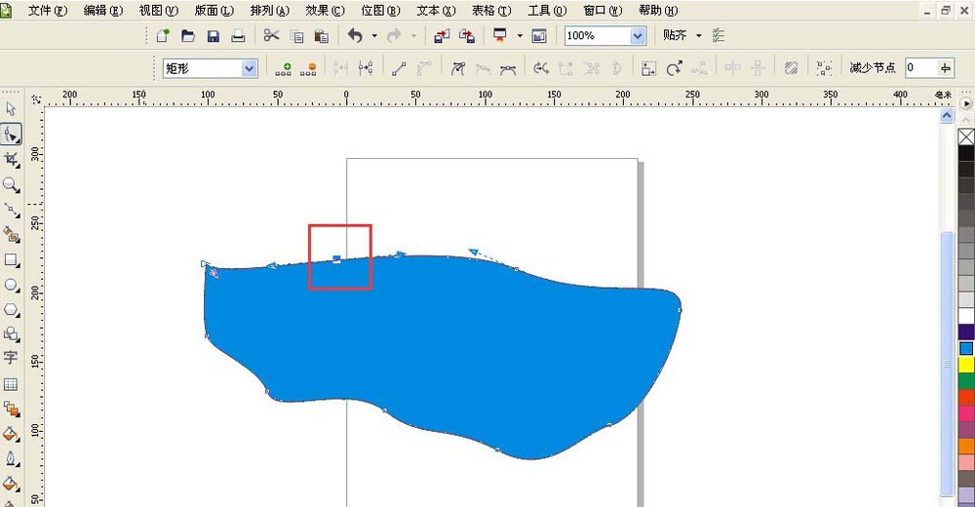Select the Shape tool in toolbox
This screenshot has width=975, height=507.
tap(11, 135)
